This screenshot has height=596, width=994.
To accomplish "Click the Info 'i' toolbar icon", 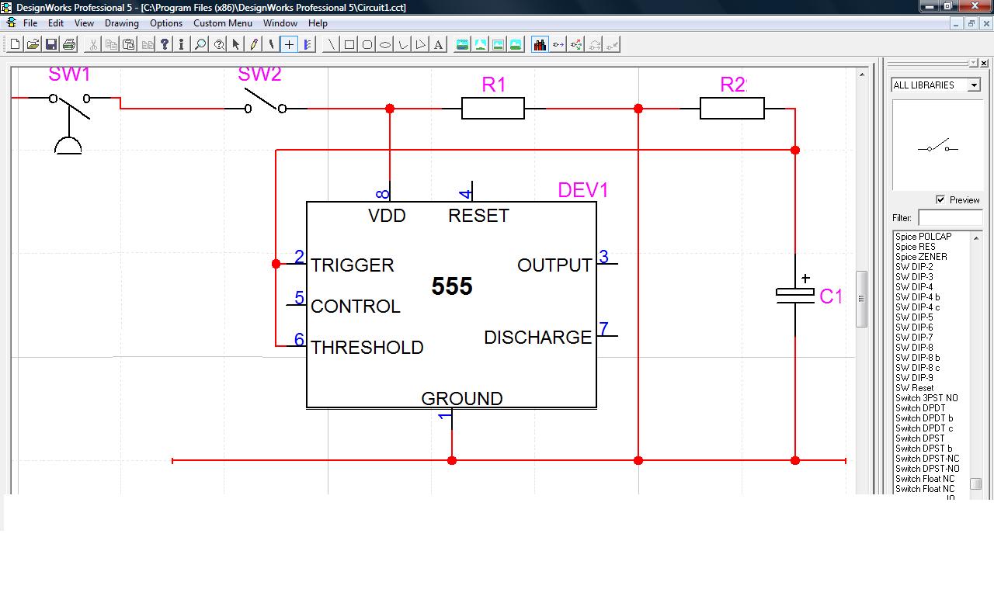I will pos(182,44).
